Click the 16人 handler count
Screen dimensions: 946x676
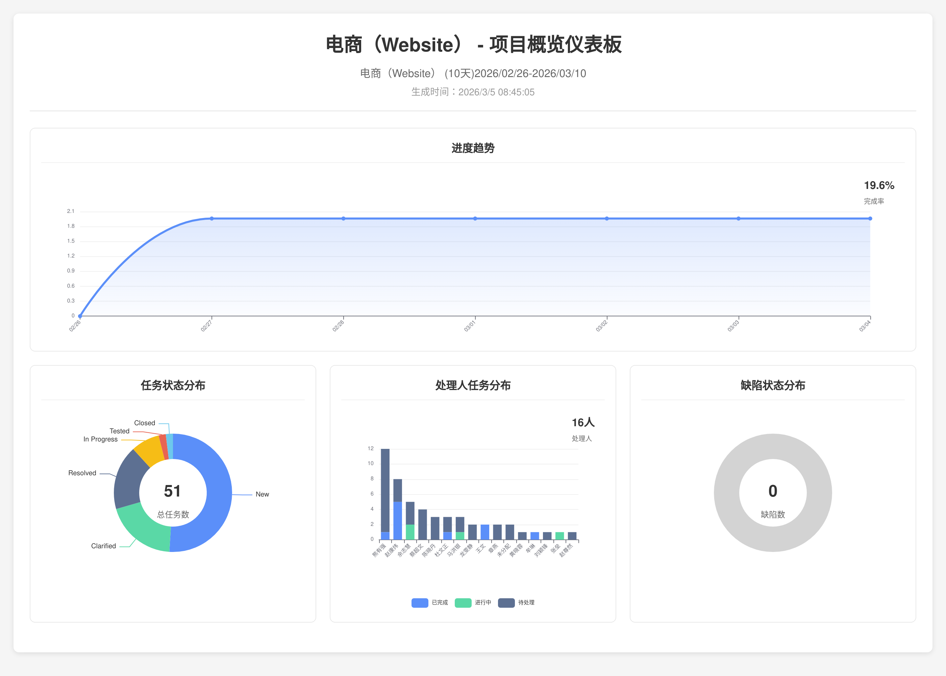click(x=583, y=422)
